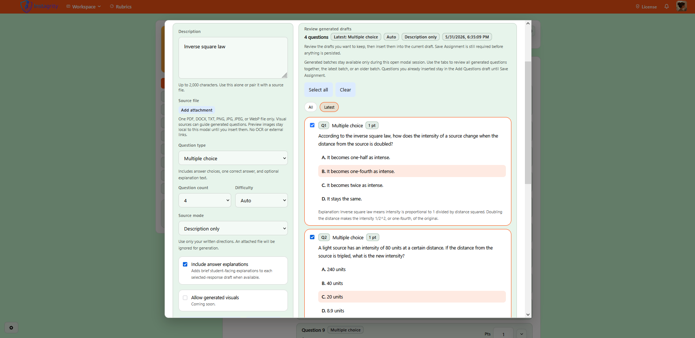Click the 4 questions count text
695x338 pixels.
click(x=316, y=37)
